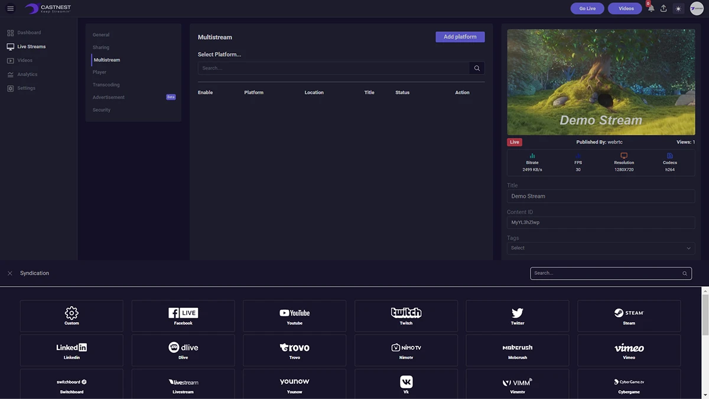Choose the Livestream platform
The height and width of the screenshot is (399, 709).
click(x=183, y=384)
